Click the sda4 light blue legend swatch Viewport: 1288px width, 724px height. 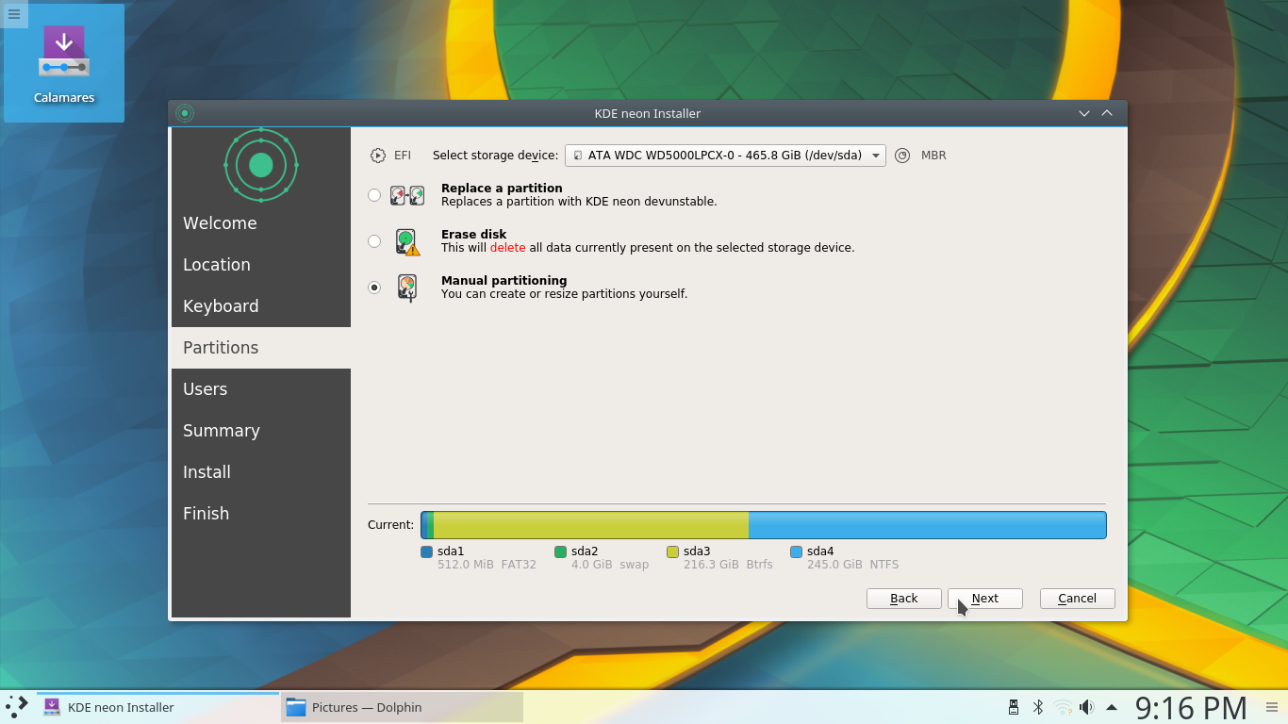click(x=797, y=551)
